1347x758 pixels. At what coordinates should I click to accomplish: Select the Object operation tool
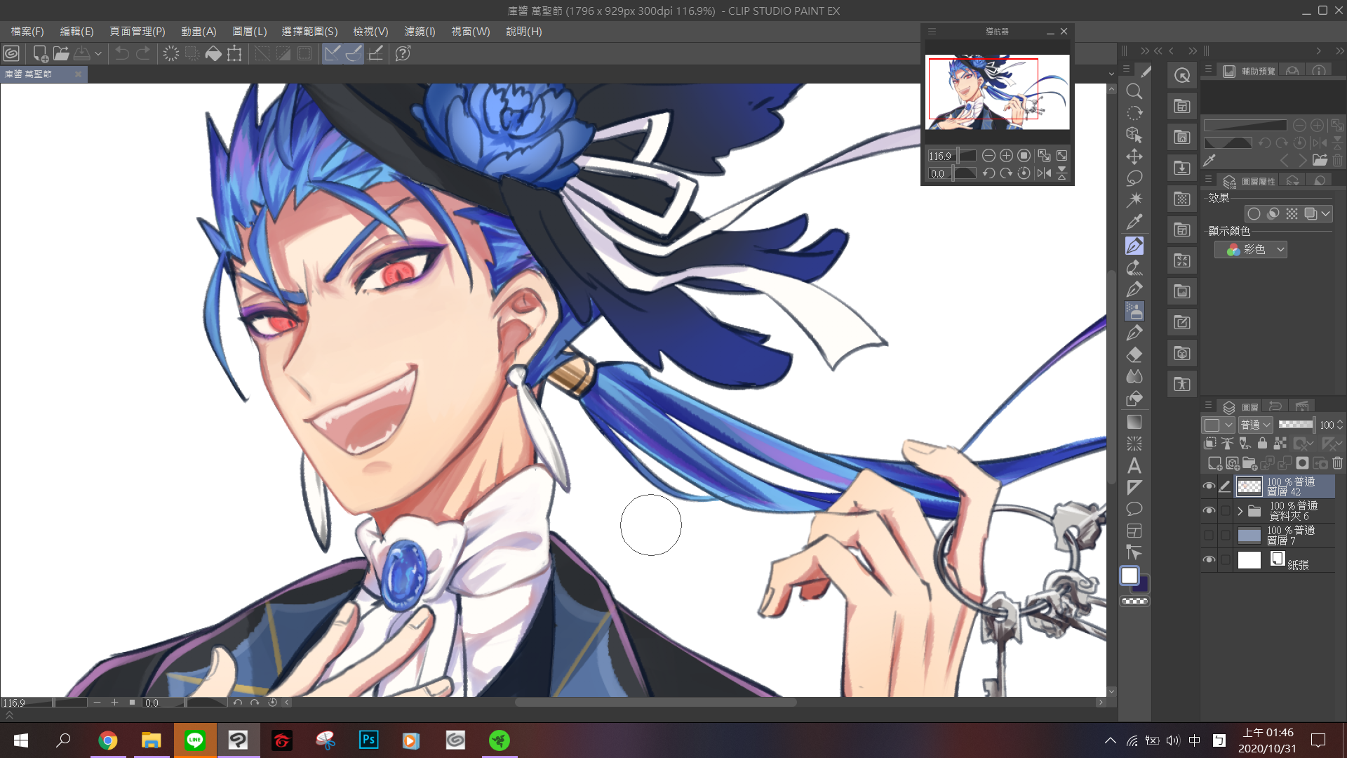point(1134,135)
